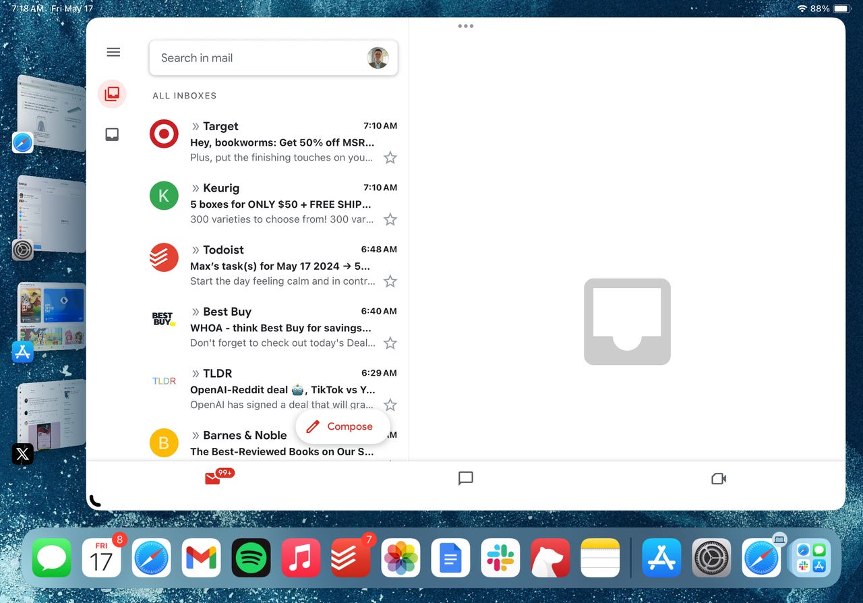Open Gmail from the dock
Screen dimensions: 863x603
pyautogui.click(x=202, y=558)
